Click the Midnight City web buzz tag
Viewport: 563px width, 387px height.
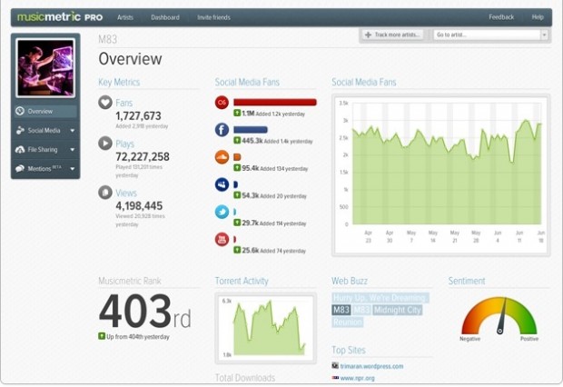point(396,310)
